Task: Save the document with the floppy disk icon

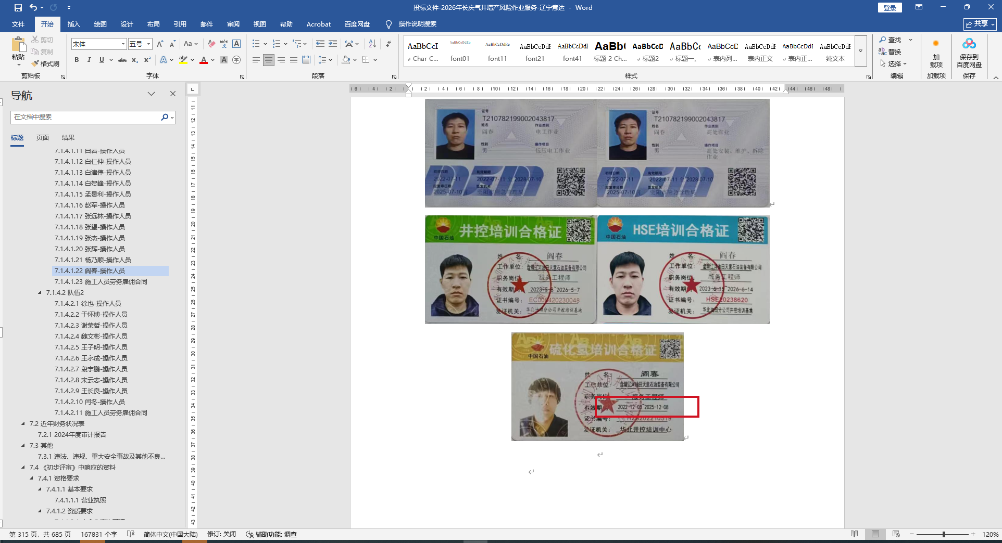Action: click(18, 8)
